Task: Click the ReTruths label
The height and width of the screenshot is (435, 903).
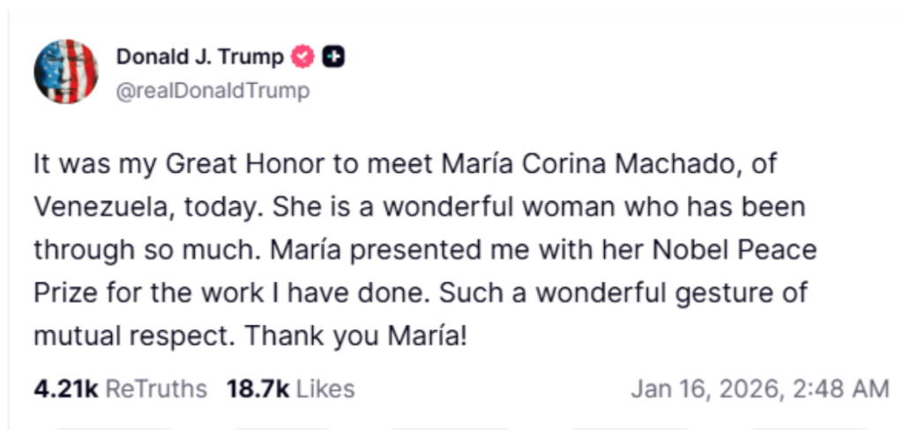Action: pos(157,389)
